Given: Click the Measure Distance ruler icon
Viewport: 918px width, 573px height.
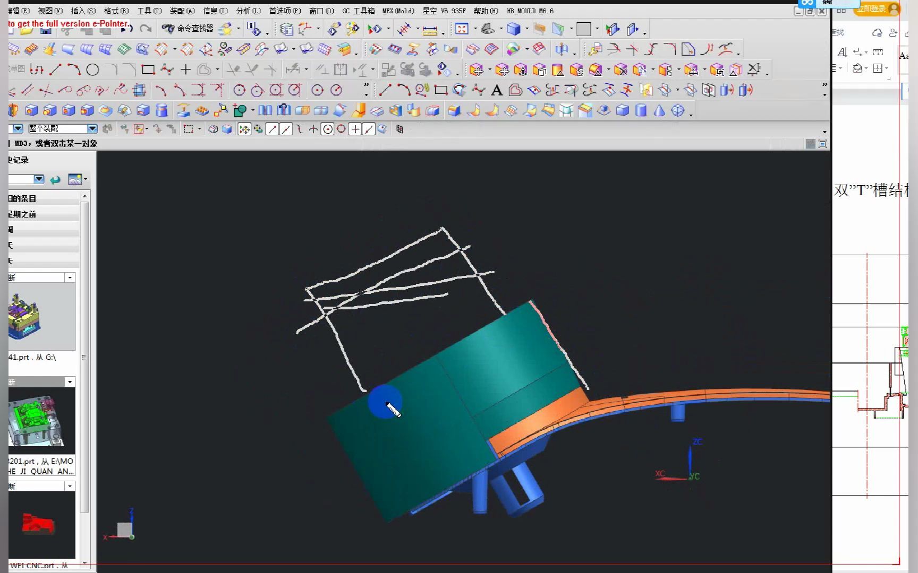Looking at the screenshot, I should tap(429, 30).
